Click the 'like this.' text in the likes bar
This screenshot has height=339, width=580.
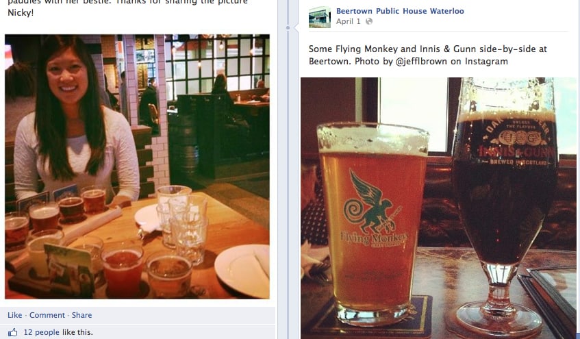pyautogui.click(x=77, y=332)
